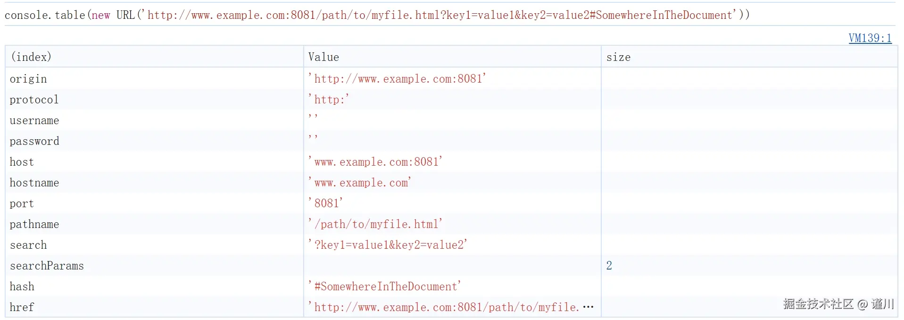
Task: Click the searchParams size value 2
Action: tap(609, 265)
